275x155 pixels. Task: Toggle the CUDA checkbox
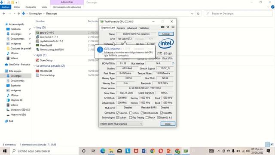tap(131, 113)
